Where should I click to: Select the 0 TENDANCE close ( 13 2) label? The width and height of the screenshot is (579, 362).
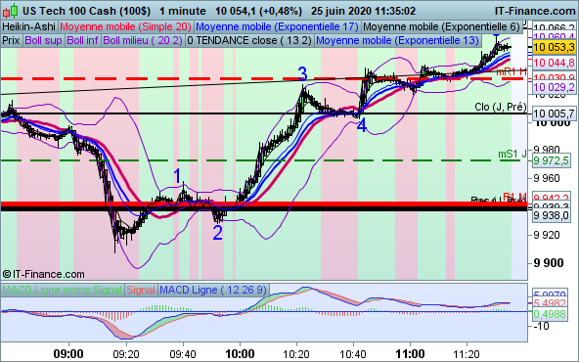pos(249,40)
